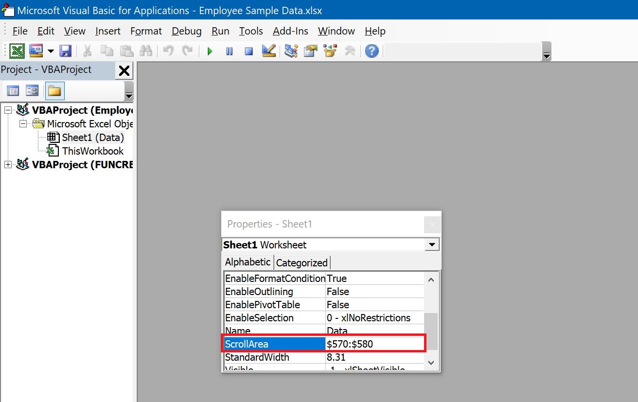638x402 pixels.
Task: Open the Project Explorer toolbar icon
Action: pyautogui.click(x=291, y=51)
